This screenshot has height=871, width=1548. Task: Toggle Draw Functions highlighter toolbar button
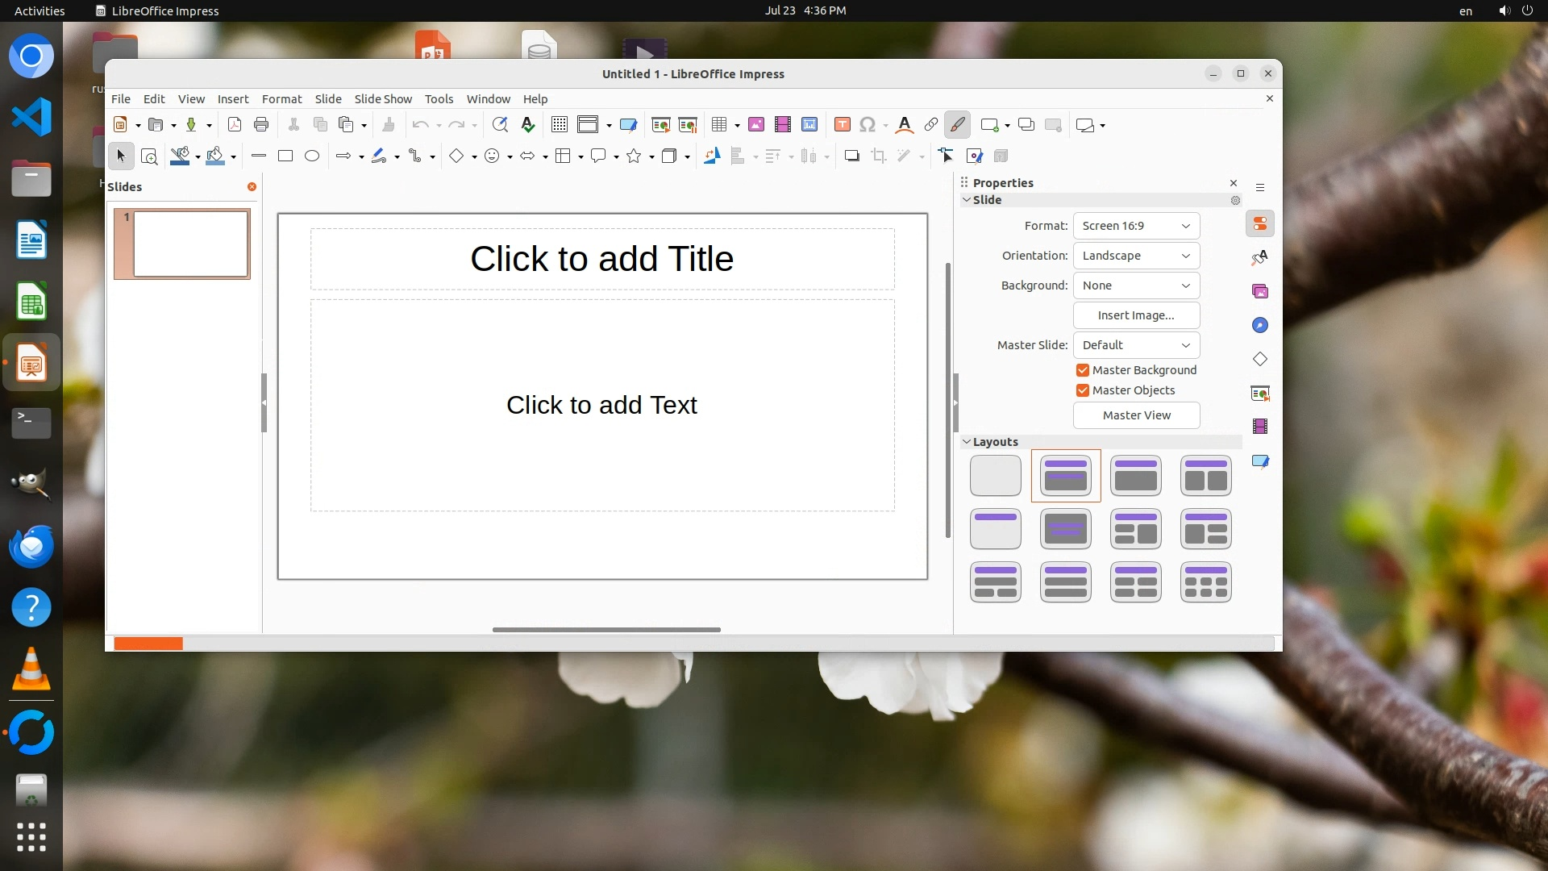pos(957,125)
